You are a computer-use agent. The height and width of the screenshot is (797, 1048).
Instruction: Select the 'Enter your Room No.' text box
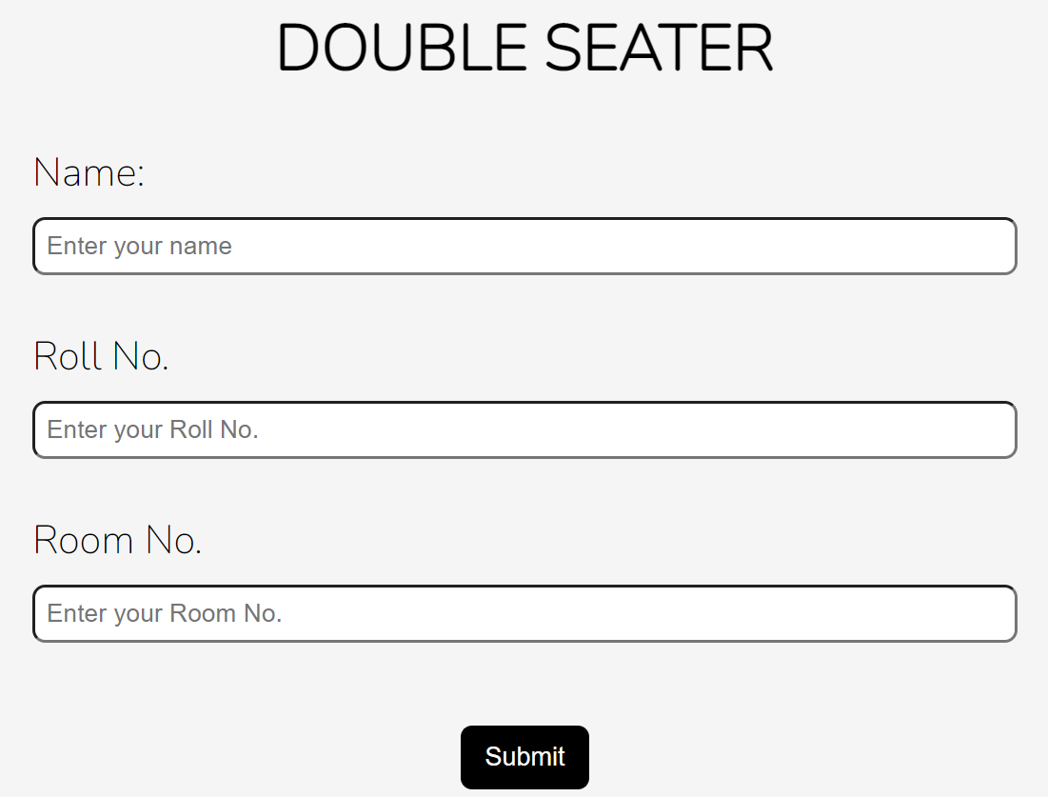tap(524, 613)
